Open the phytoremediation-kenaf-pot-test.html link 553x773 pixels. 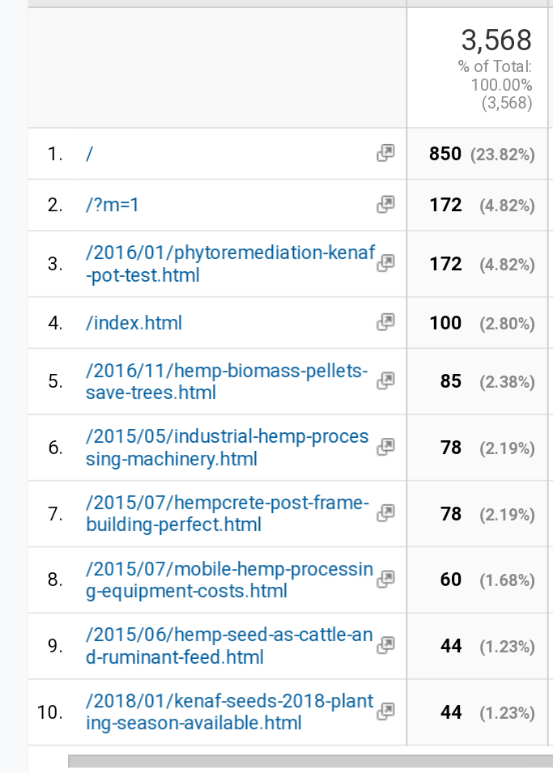coord(231,264)
